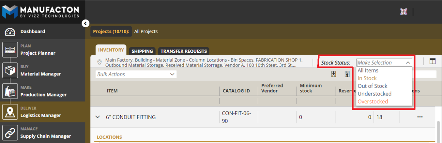
Task: Click the Project Planner ruler icon
Action: pos(10,50)
